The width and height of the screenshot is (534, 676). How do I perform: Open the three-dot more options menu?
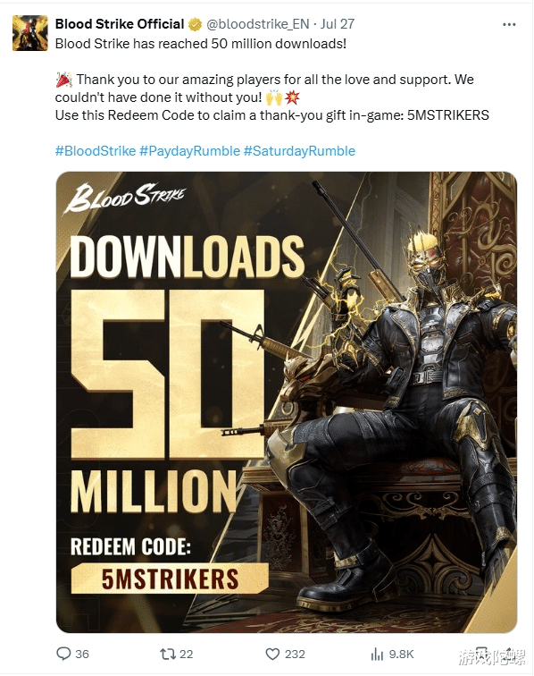click(x=509, y=24)
